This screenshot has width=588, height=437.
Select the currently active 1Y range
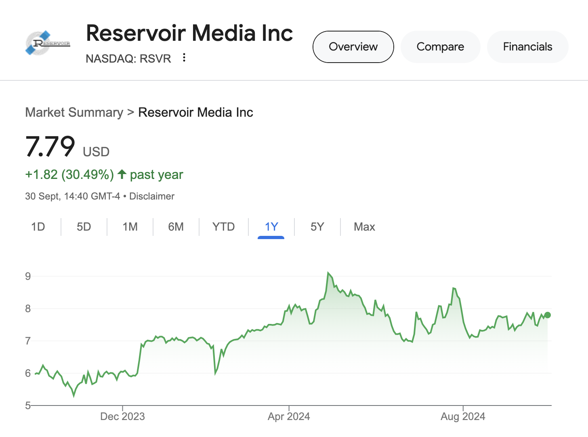(271, 227)
